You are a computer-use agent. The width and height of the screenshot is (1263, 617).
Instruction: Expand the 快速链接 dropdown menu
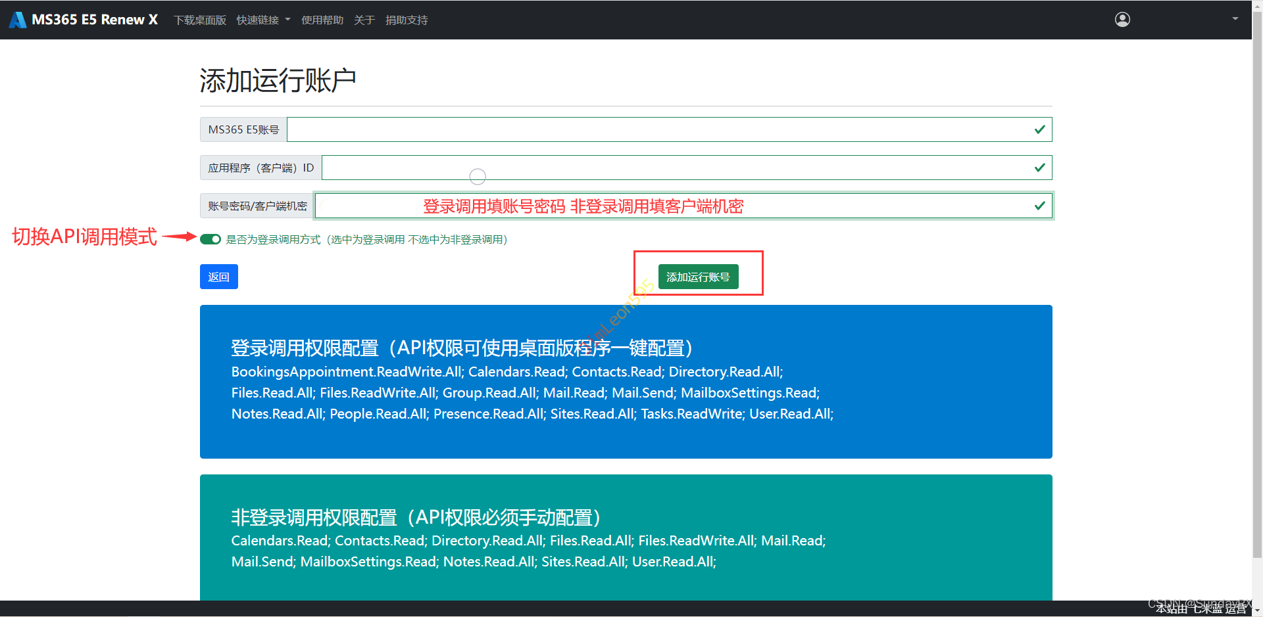[x=263, y=20]
